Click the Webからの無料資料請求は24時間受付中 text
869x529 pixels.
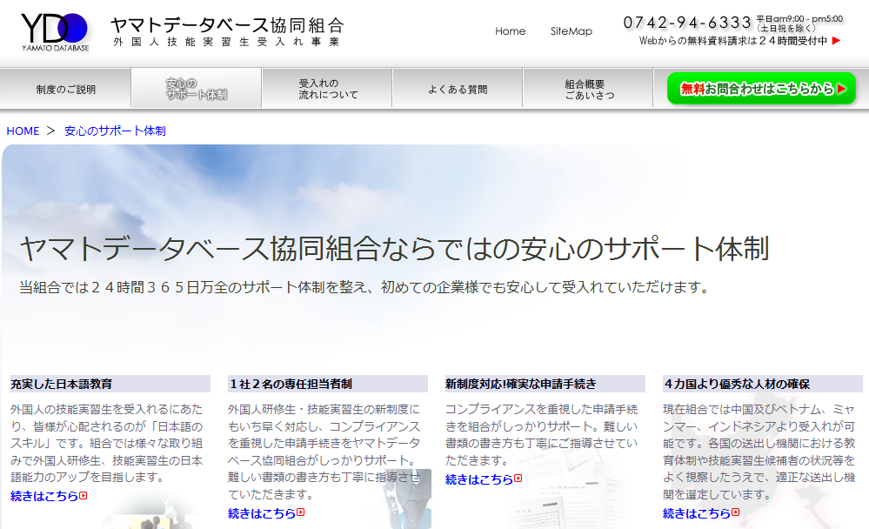click(732, 41)
